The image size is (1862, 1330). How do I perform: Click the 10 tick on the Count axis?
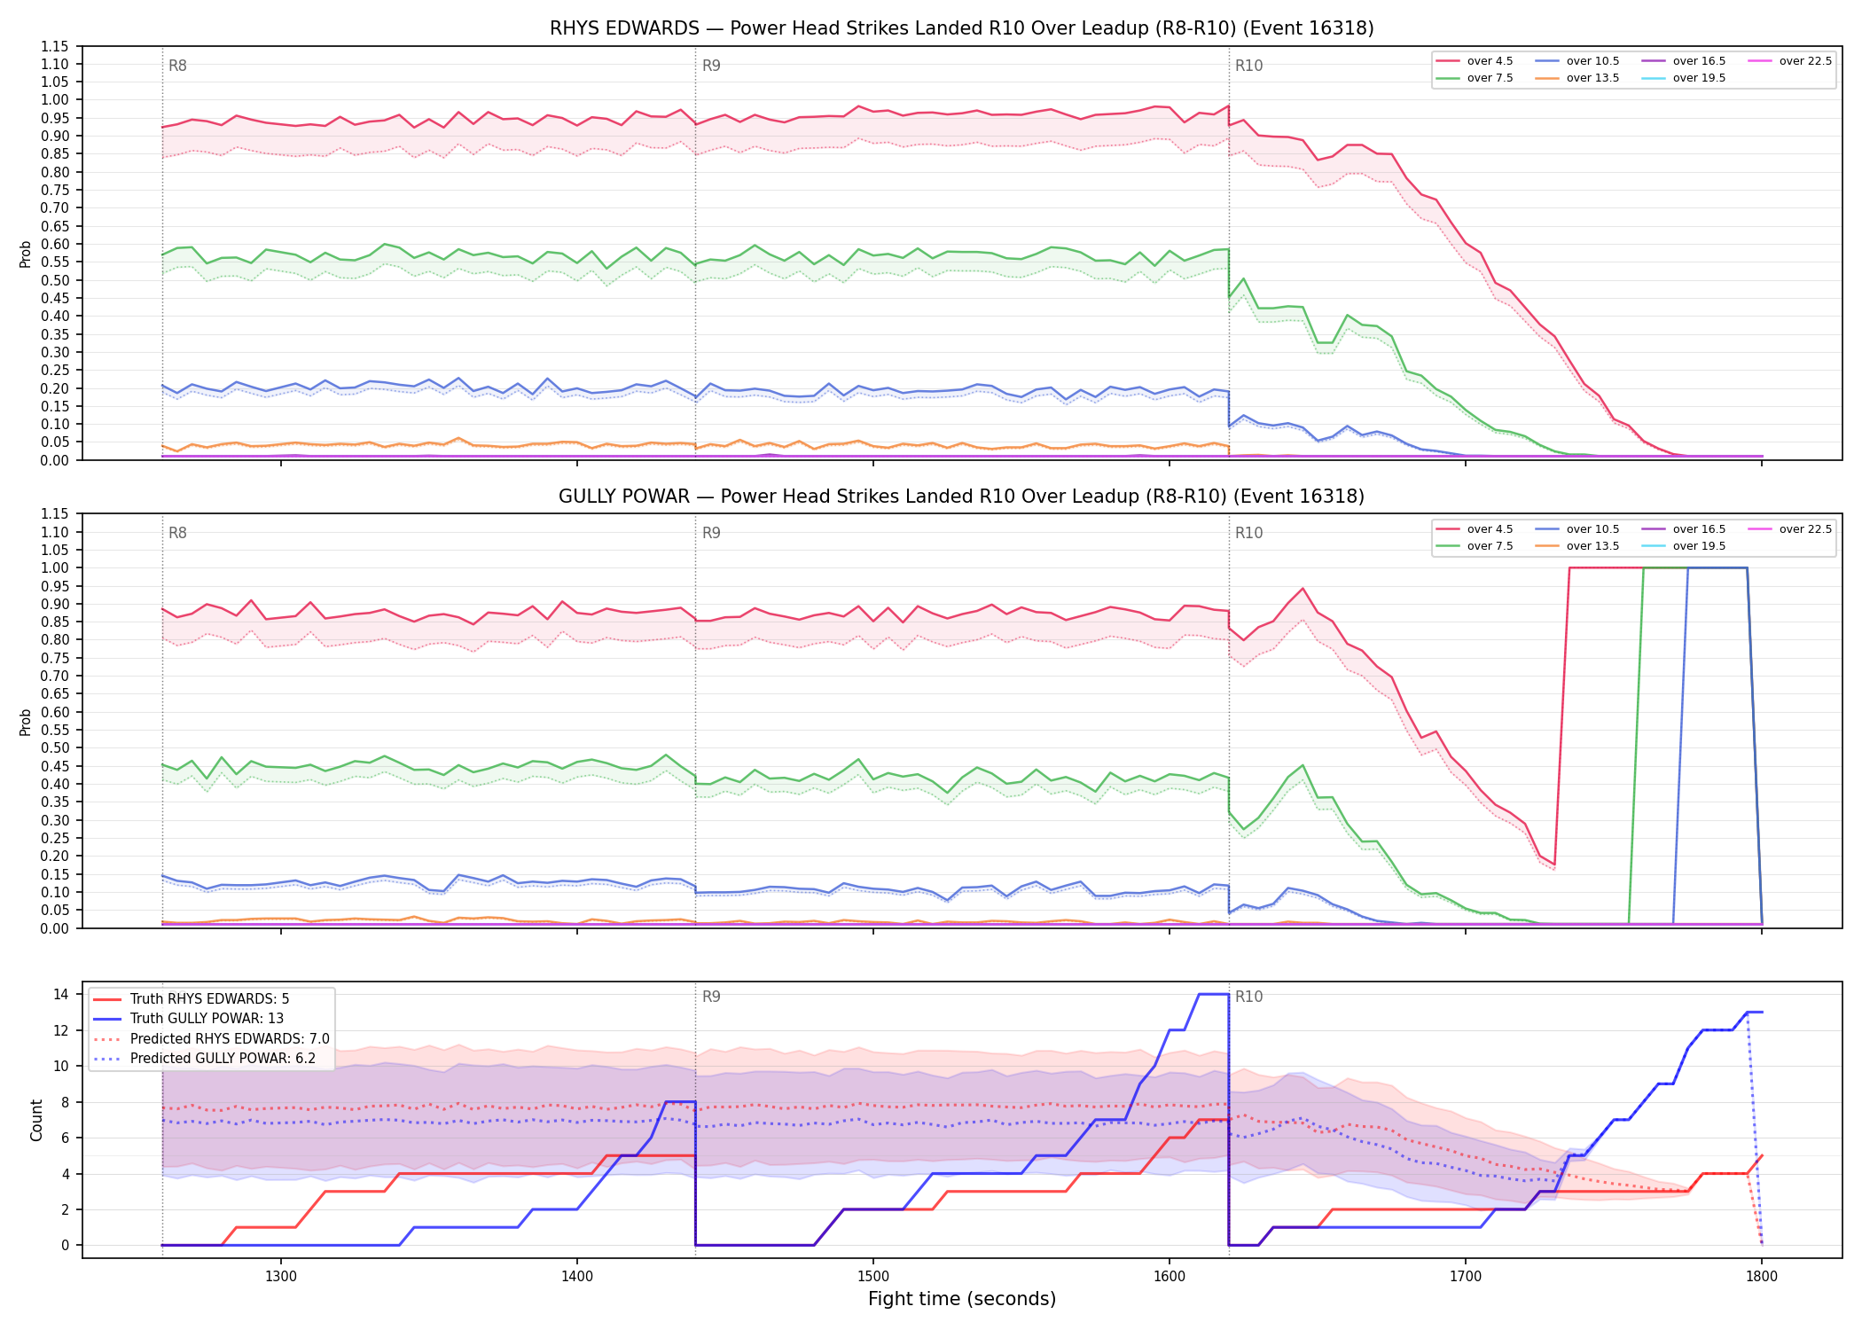[x=61, y=1066]
